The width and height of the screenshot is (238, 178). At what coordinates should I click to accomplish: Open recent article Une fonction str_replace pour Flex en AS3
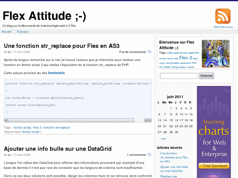pyautogui.click(x=174, y=157)
